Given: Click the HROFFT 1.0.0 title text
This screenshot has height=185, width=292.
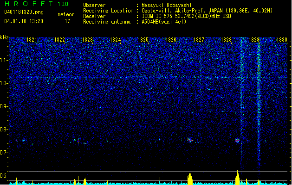Looking at the screenshot, I should 37,4.
